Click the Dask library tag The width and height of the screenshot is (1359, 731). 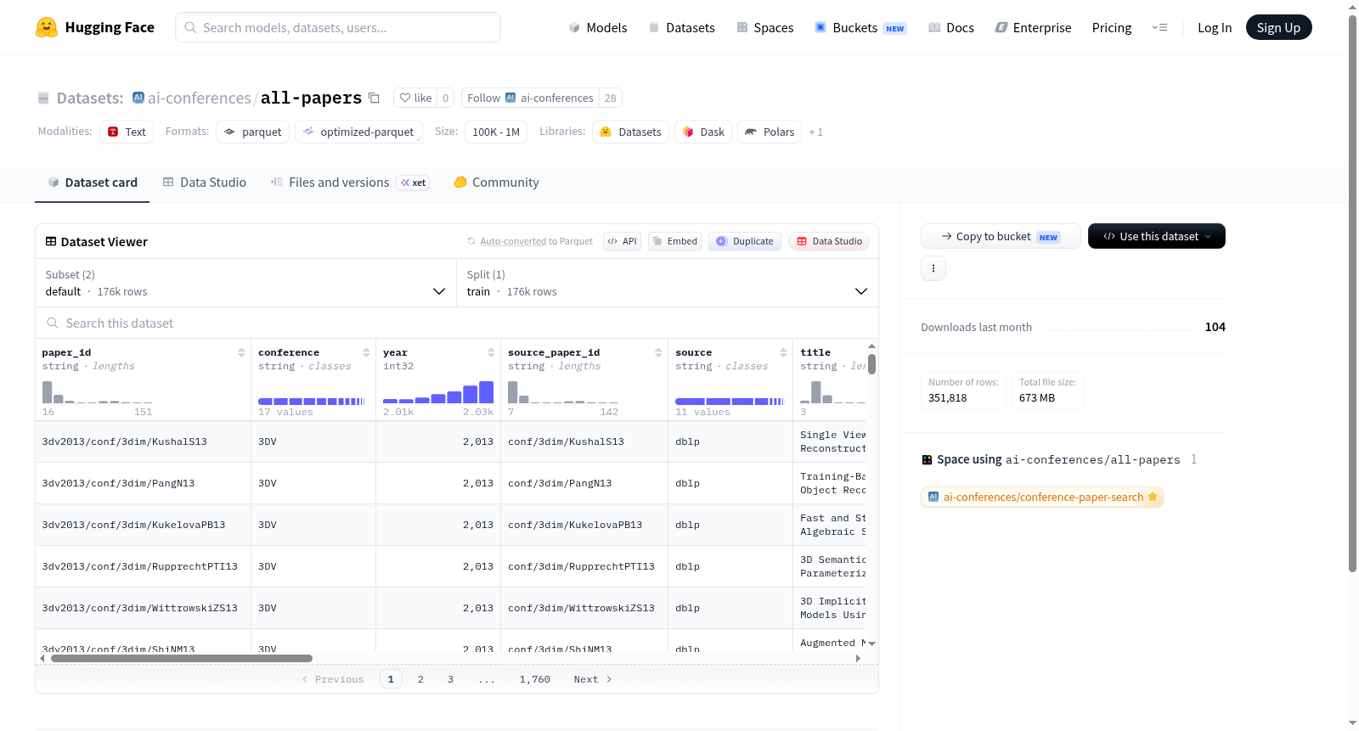(x=703, y=132)
